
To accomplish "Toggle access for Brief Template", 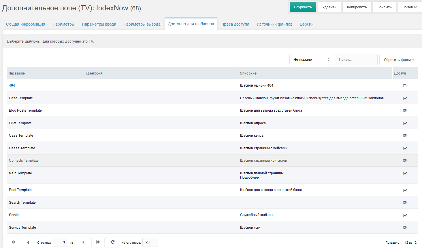I will [405, 123].
